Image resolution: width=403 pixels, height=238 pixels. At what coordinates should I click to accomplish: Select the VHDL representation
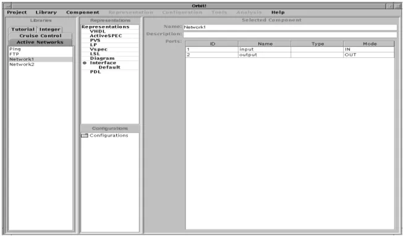pyautogui.click(x=98, y=31)
